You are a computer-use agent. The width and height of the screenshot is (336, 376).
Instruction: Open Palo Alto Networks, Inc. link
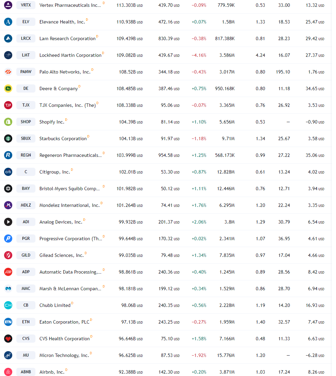65,72
